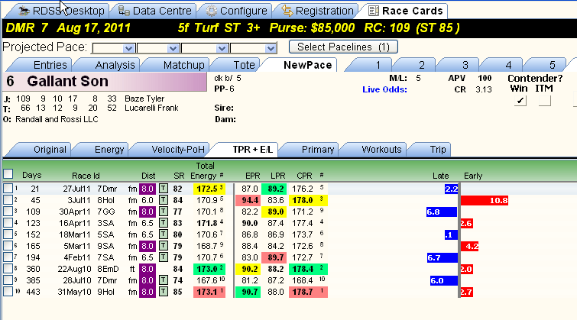
Task: Go to horse tab 3
Action: pyautogui.click(x=459, y=65)
